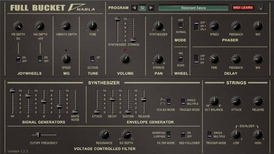Toggle the VCF joywheel ON/OFF switch

(x=40, y=59)
